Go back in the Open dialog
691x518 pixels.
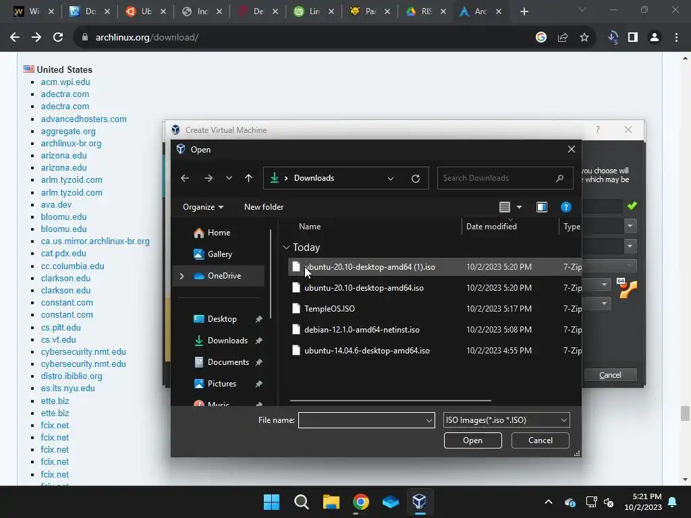[x=185, y=178]
